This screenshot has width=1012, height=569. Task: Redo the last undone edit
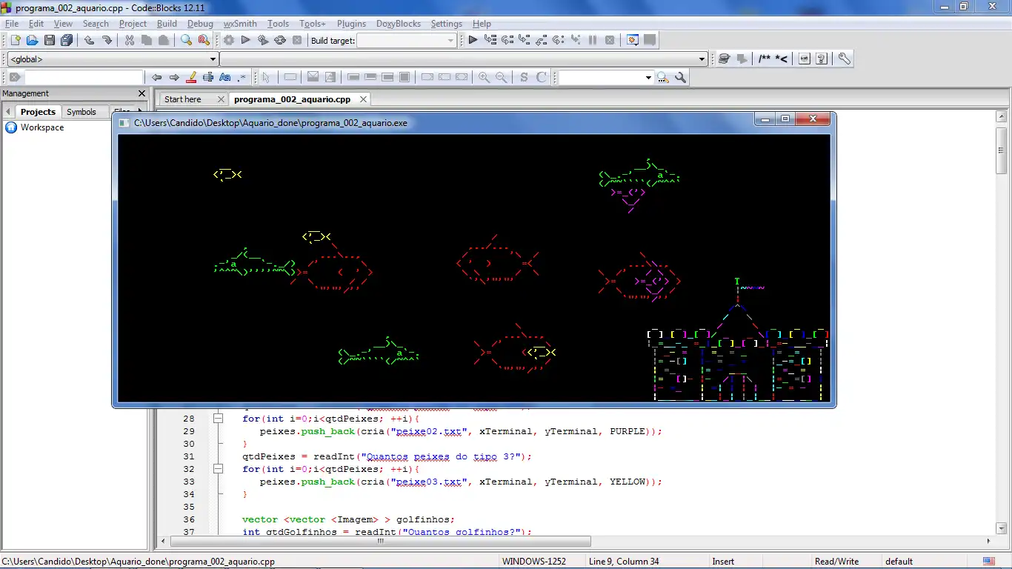[x=107, y=40]
